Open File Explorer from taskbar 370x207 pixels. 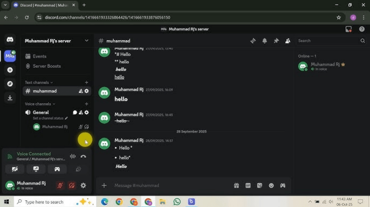click(x=162, y=202)
